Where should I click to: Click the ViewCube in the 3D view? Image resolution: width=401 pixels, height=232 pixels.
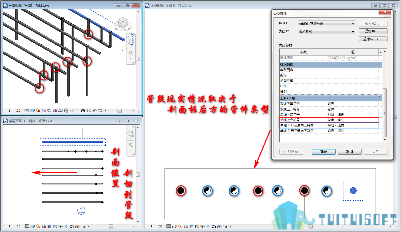coord(123,23)
